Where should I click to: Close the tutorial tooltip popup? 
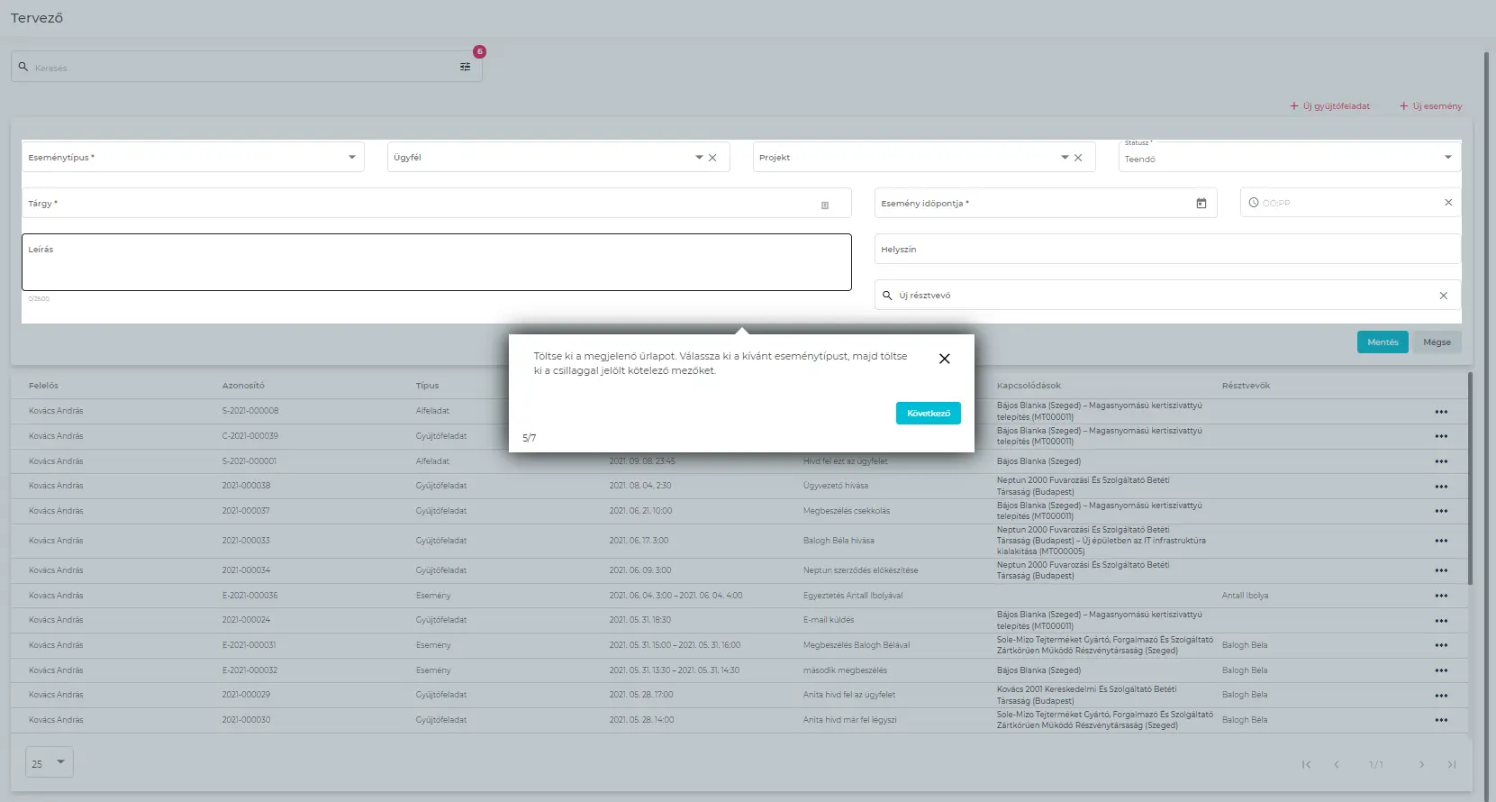pos(944,359)
